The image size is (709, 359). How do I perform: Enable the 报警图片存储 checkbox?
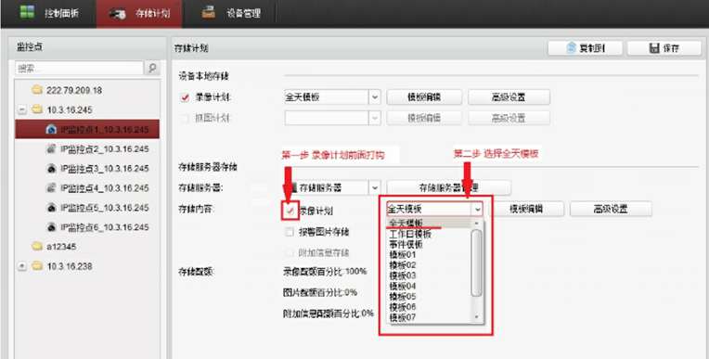pos(290,233)
